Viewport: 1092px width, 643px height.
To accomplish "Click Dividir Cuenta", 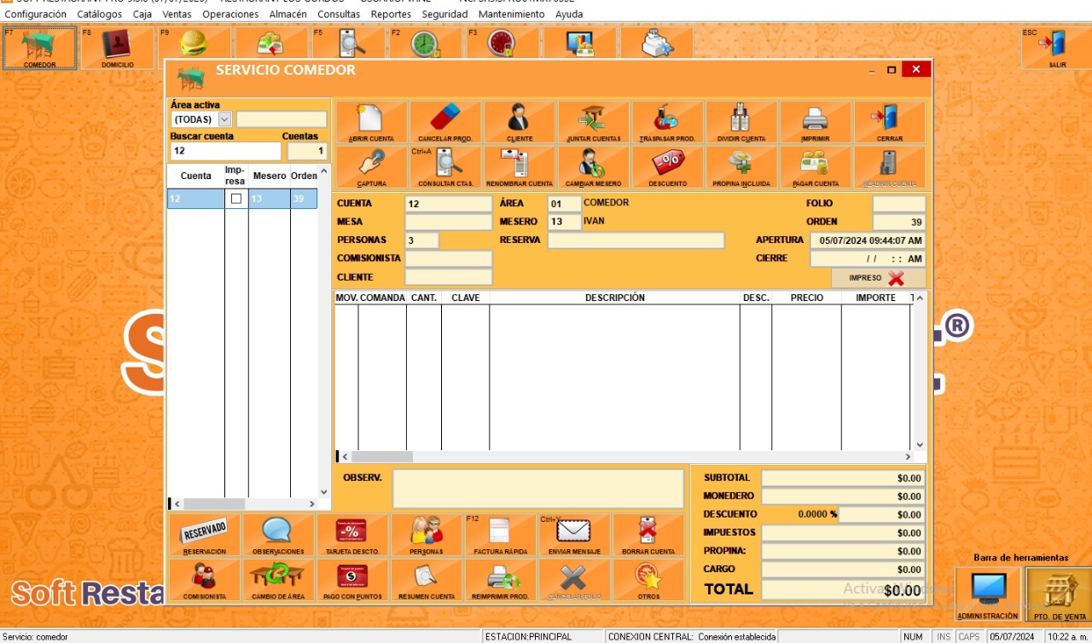I will 741,122.
